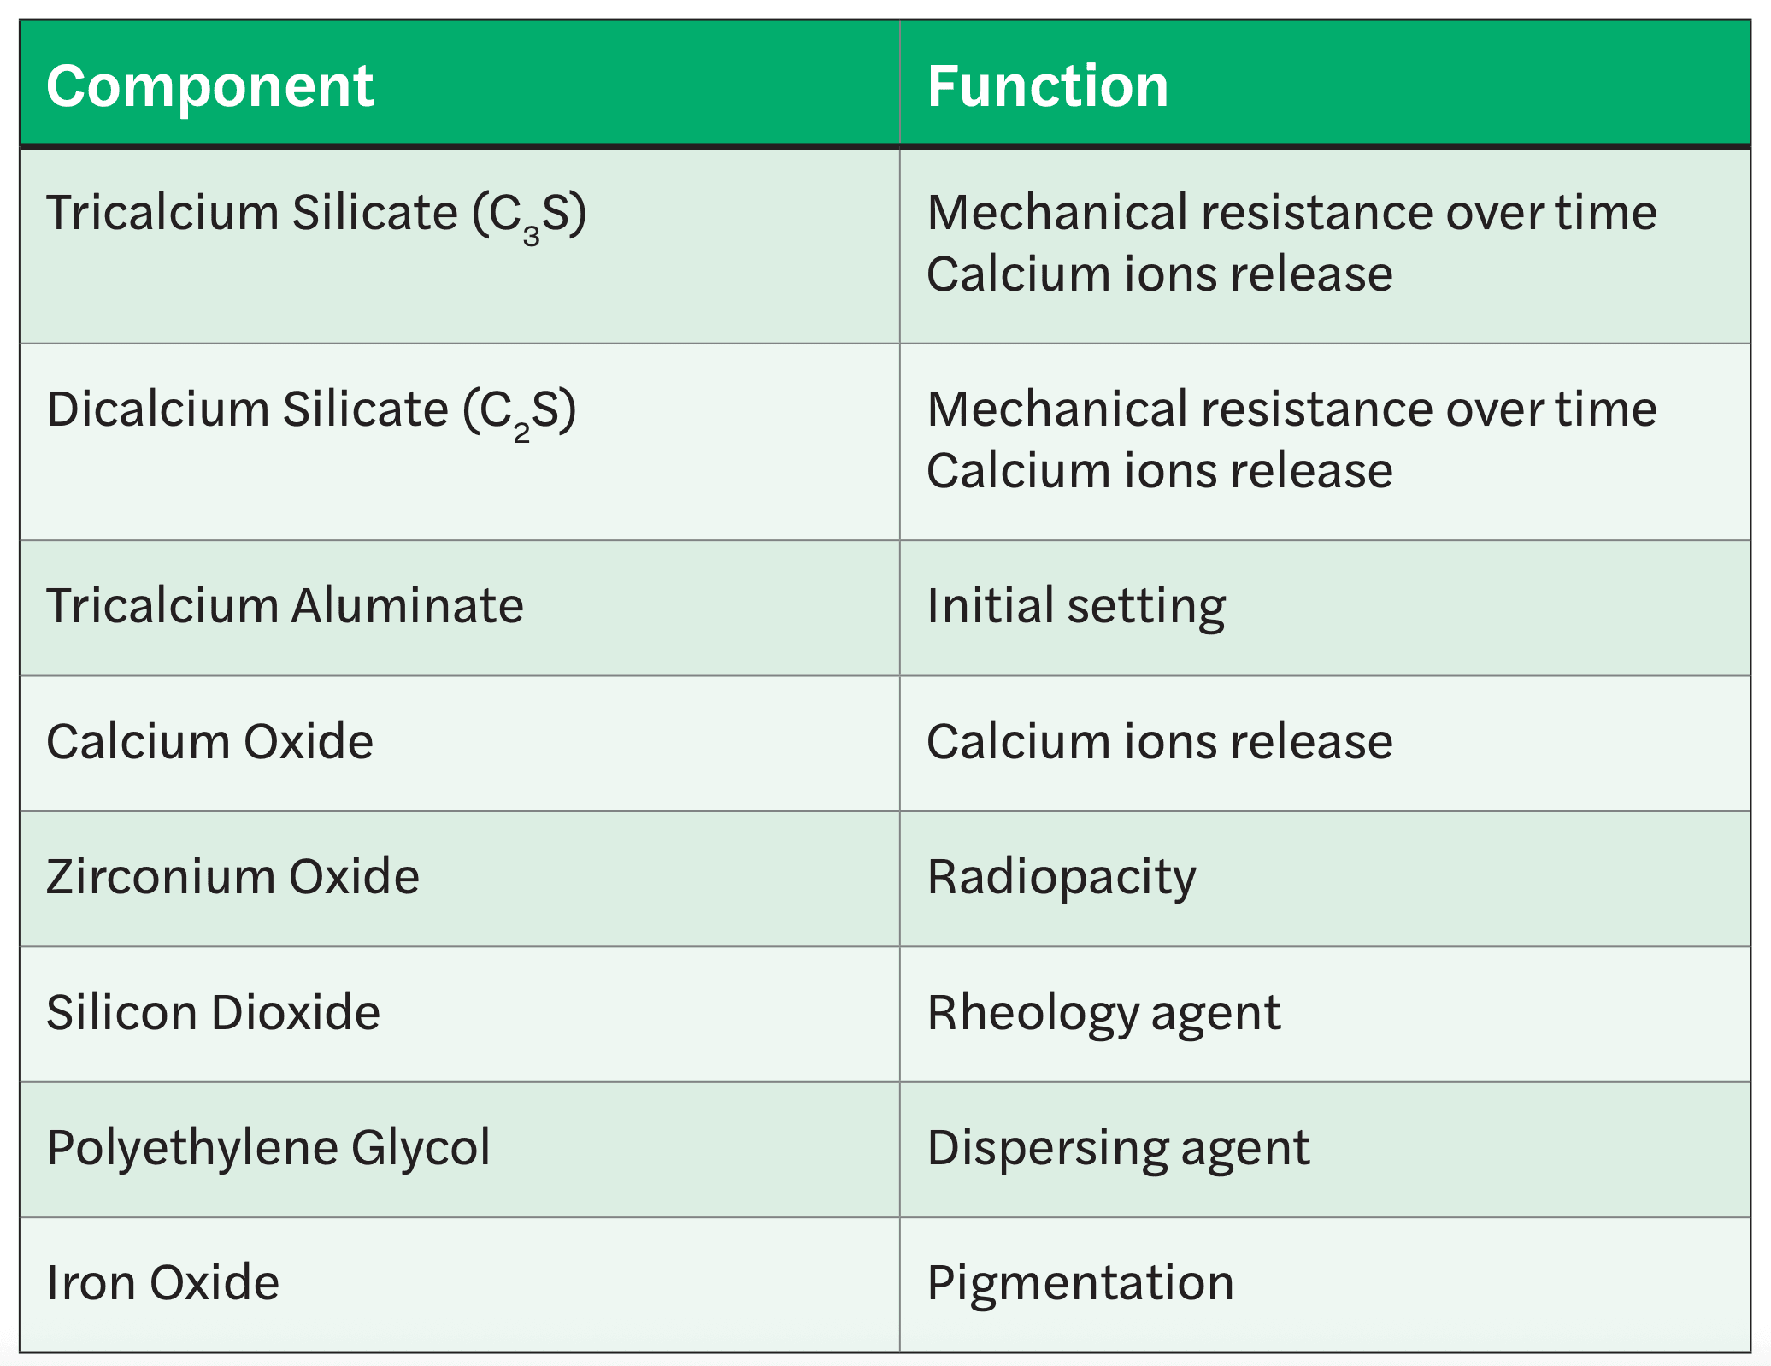Click Calcium ions release in Dicalcium Silicate row
This screenshot has height=1366, width=1771.
[x=1160, y=471]
